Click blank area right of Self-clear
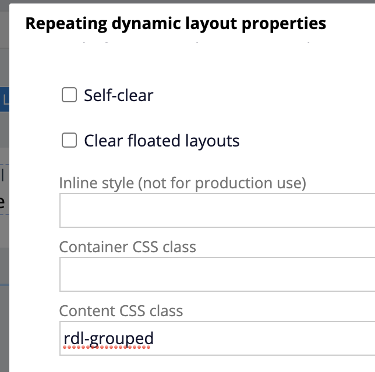The image size is (375, 372). [263, 95]
